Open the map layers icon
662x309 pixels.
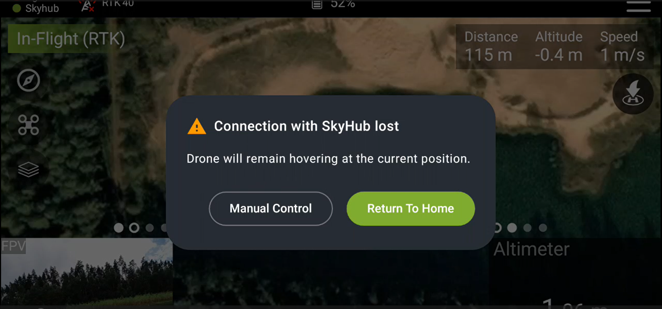point(28,169)
